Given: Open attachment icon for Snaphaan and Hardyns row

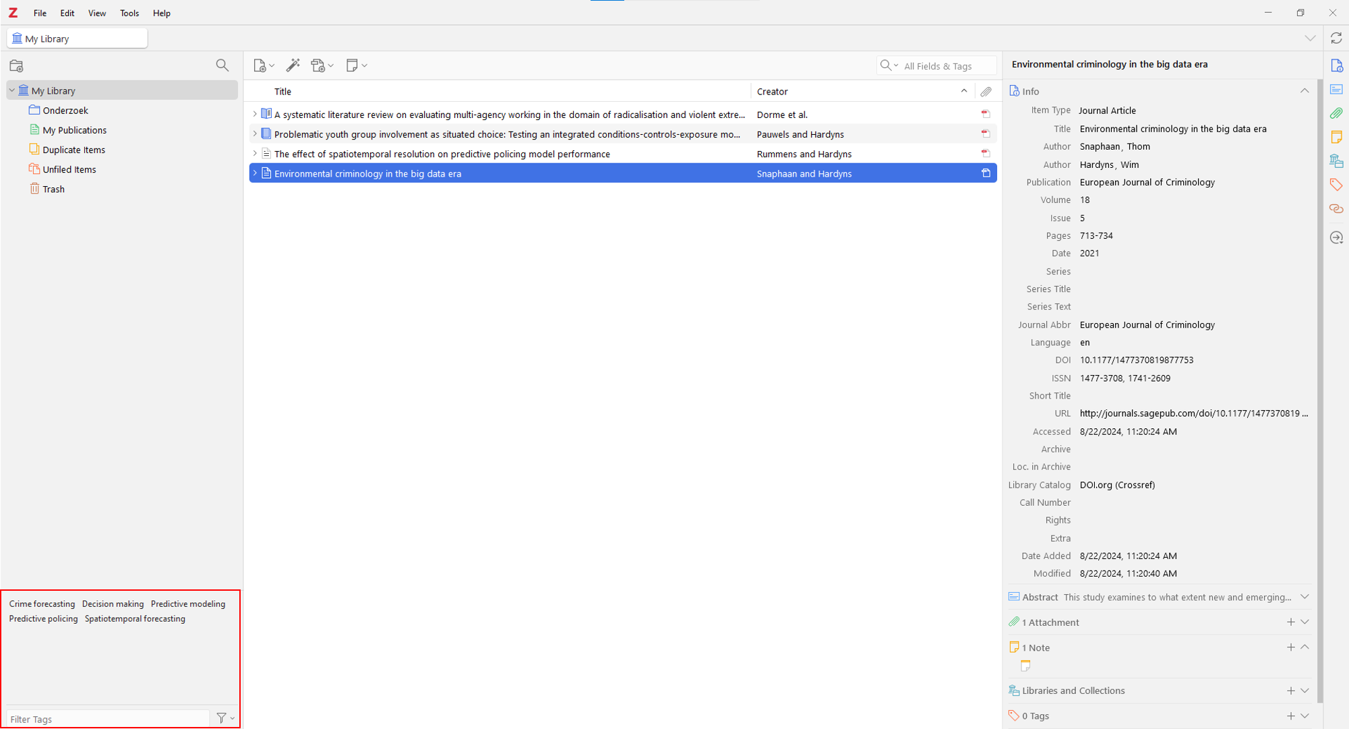Looking at the screenshot, I should tap(986, 173).
